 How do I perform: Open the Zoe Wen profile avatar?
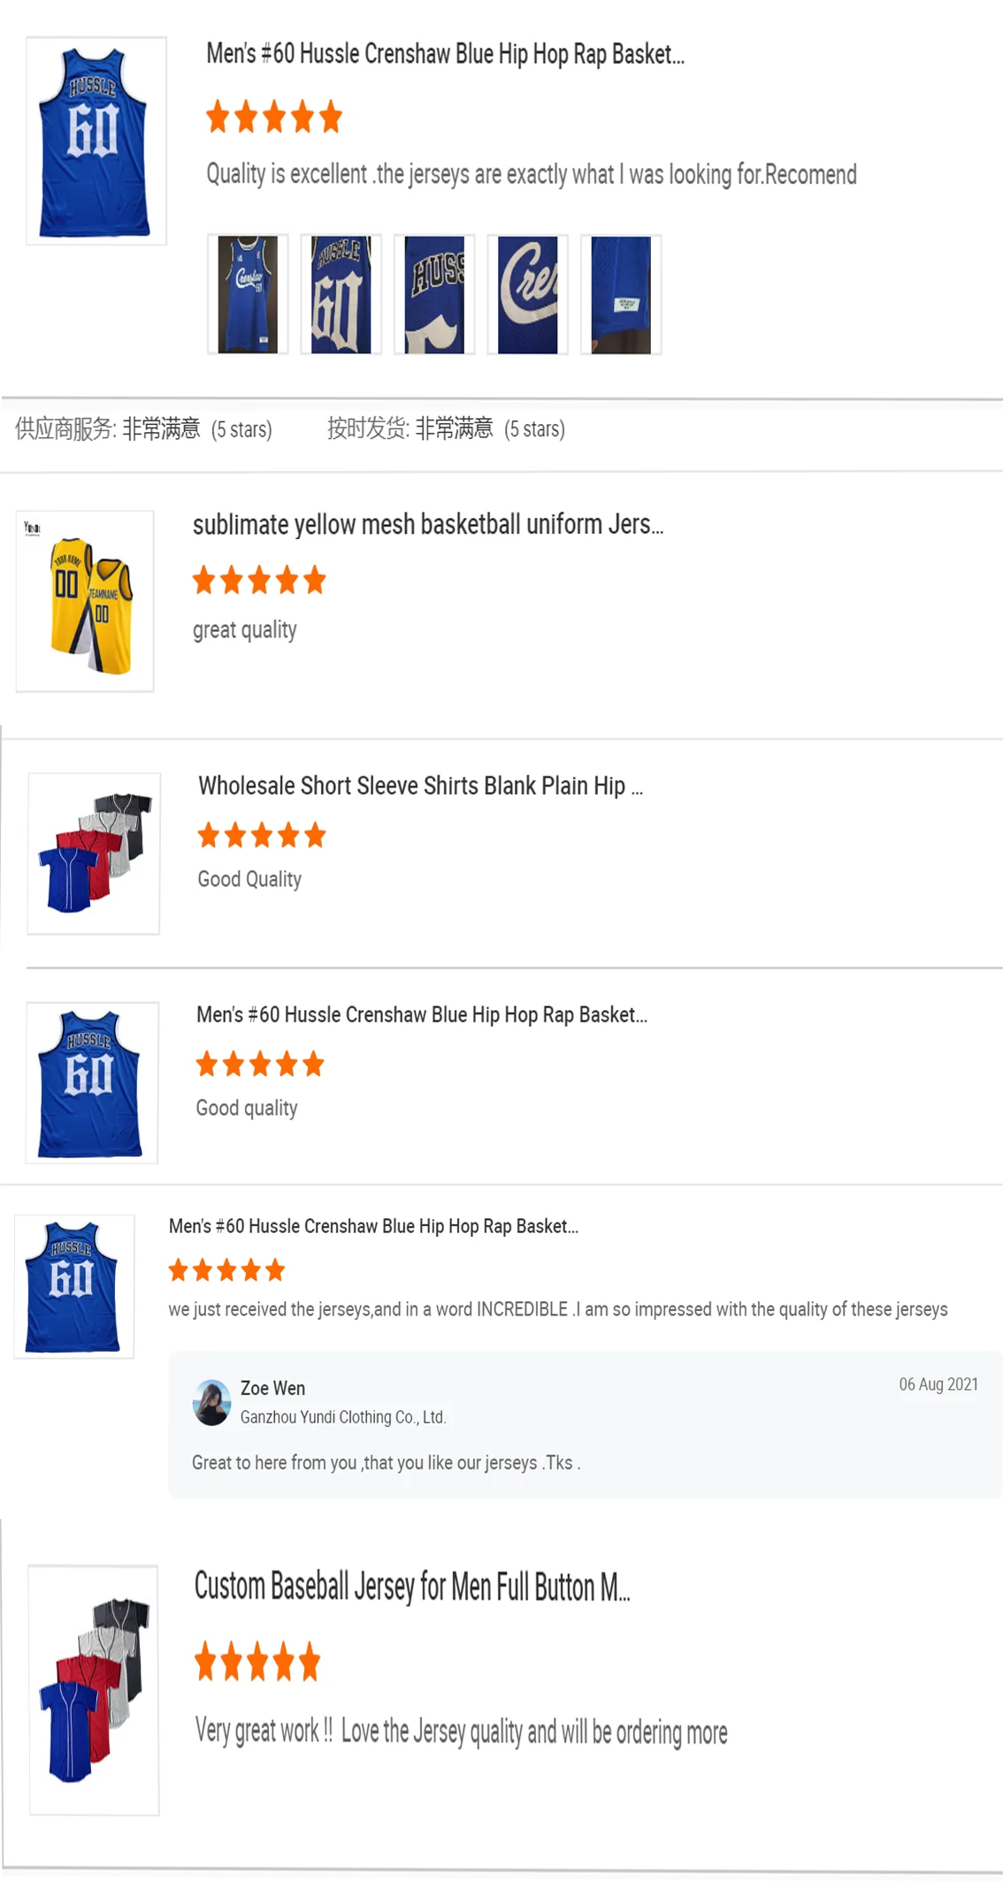coord(211,1402)
